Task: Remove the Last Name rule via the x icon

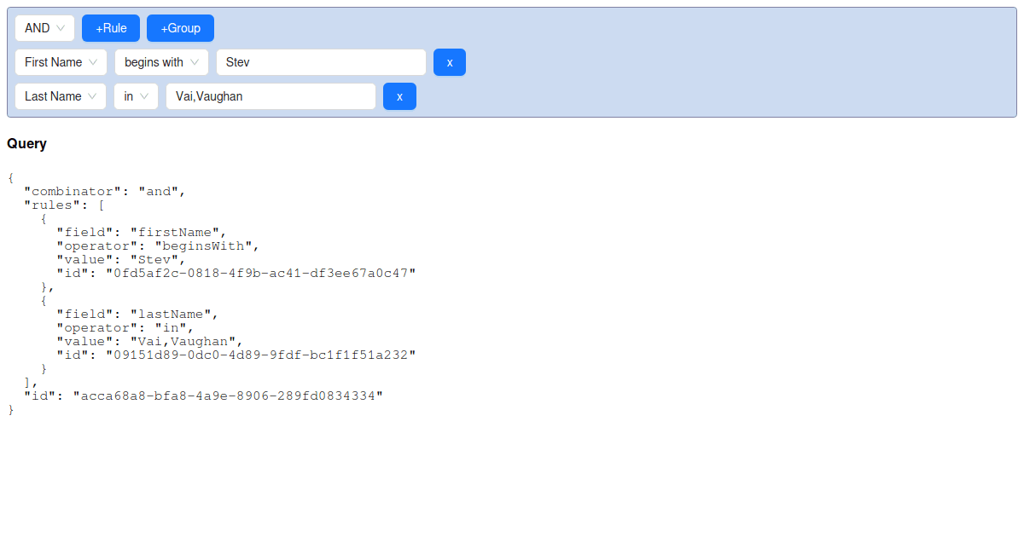Action: (x=399, y=95)
